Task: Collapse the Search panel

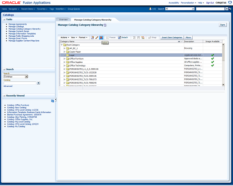Action: 4,69
